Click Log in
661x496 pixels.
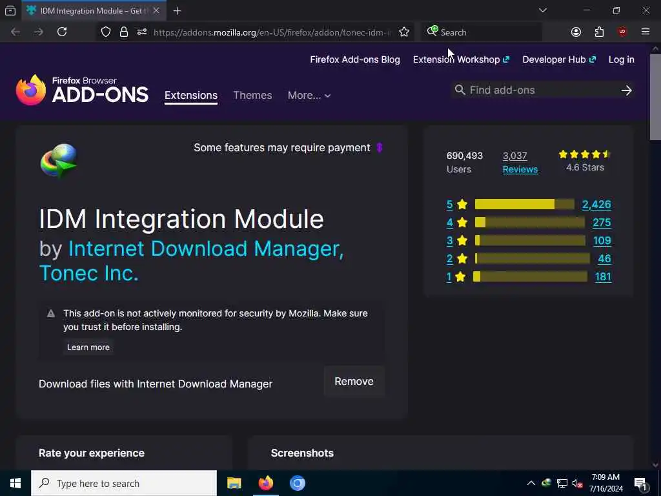coord(622,59)
